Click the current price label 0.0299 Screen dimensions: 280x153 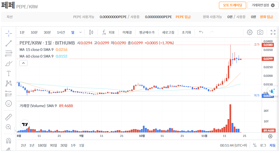[x=268, y=59]
